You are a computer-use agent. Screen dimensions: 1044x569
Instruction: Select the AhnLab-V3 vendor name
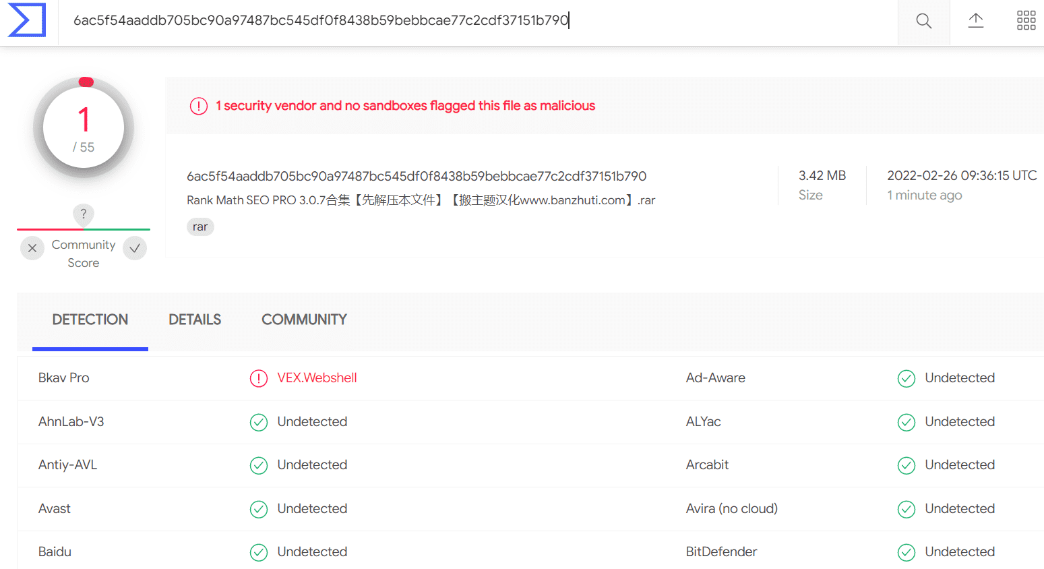(71, 422)
